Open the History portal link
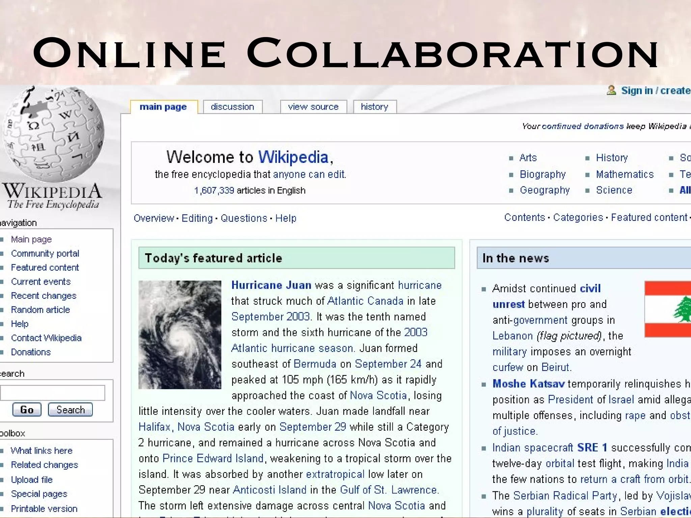This screenshot has width=691, height=518. (612, 158)
